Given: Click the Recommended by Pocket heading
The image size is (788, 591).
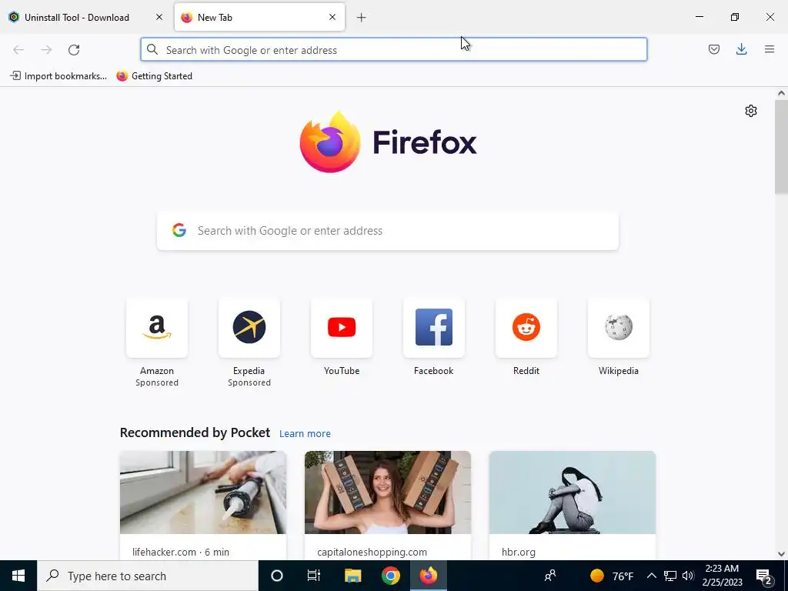Looking at the screenshot, I should tap(195, 432).
